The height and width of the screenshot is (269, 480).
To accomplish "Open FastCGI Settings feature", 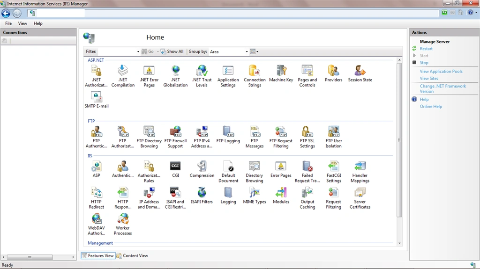I will pos(334,172).
